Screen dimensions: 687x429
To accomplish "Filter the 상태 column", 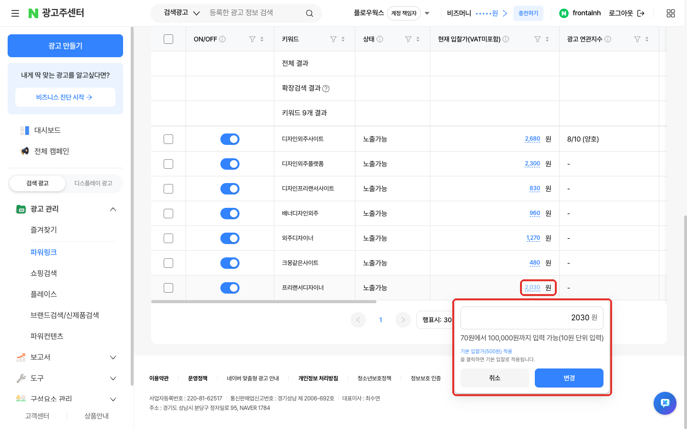I will [408, 39].
